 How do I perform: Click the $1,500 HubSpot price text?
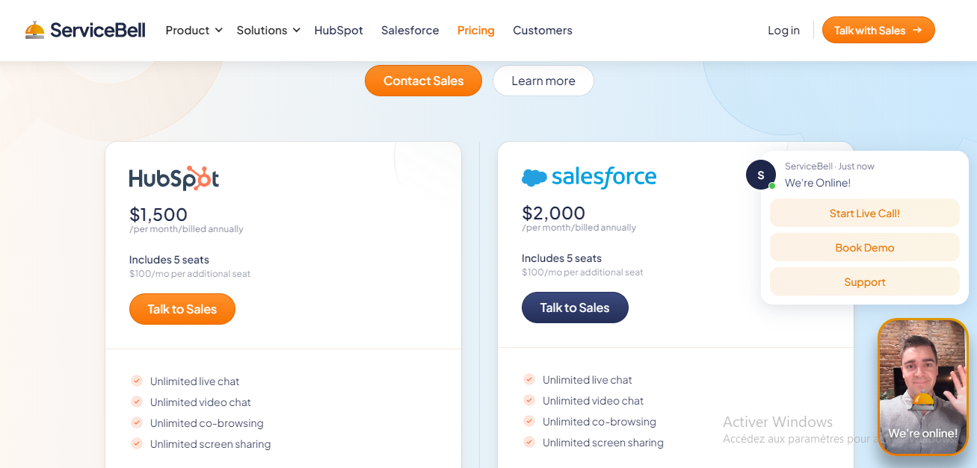[x=158, y=215]
